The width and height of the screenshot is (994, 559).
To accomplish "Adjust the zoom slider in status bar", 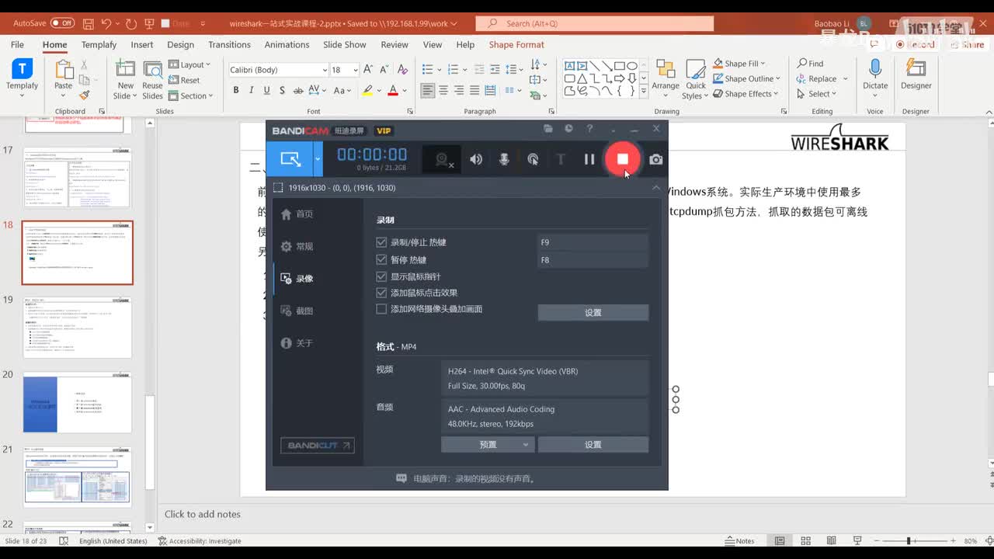I will 908,540.
